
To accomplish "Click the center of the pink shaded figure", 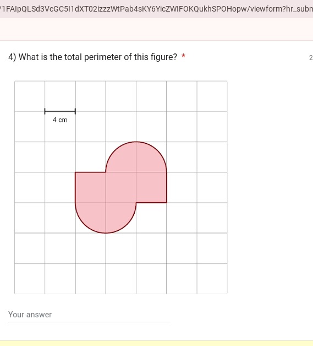I will tap(121, 187).
